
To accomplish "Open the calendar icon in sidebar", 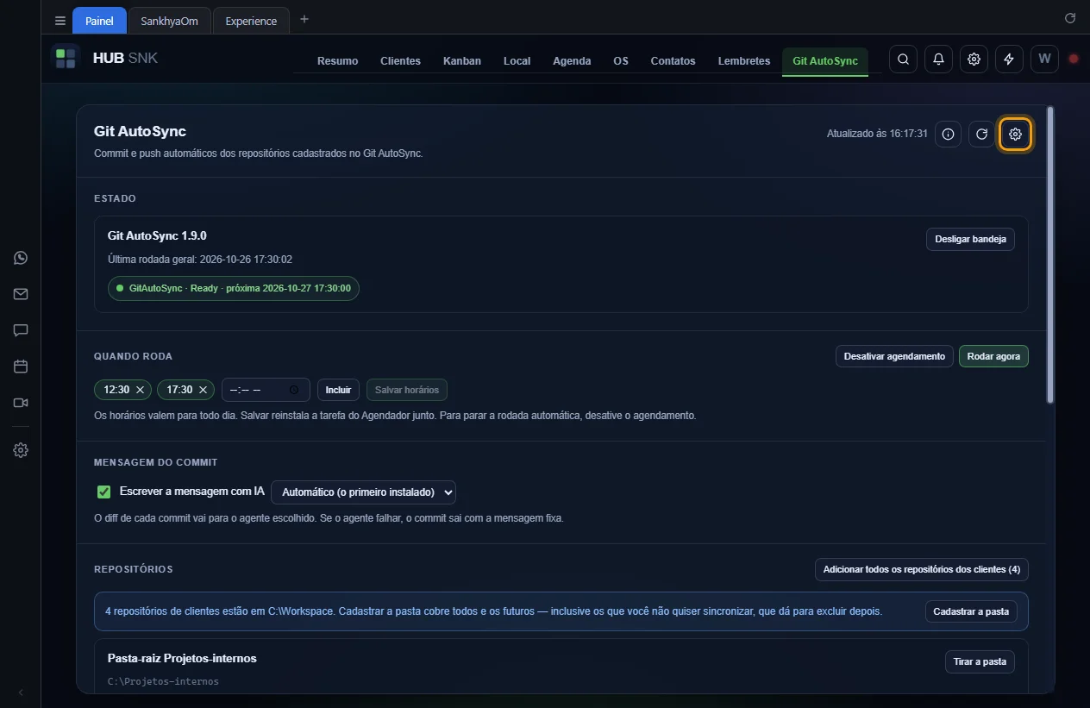I will click(21, 367).
